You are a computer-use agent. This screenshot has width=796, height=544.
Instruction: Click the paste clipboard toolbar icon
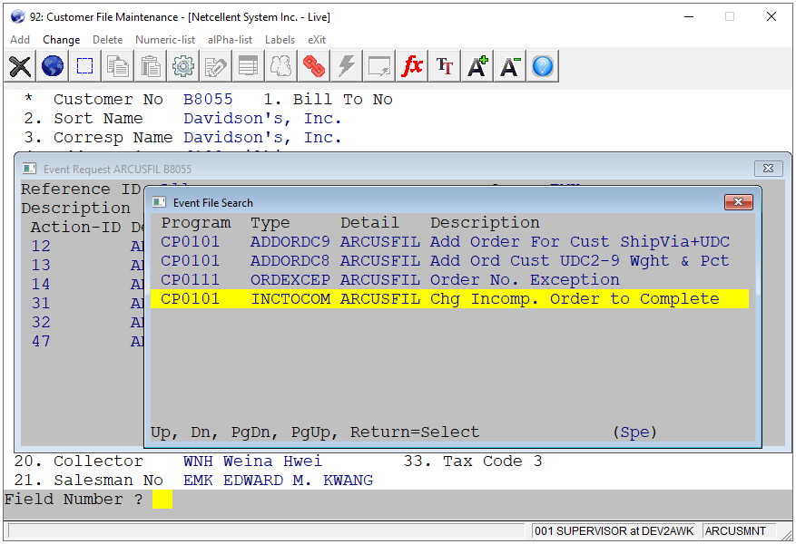tap(151, 66)
